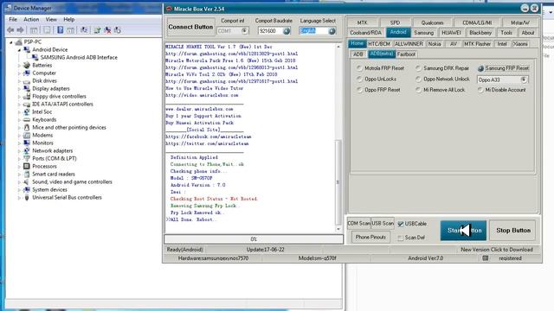
Task: Switch to the Fastboot tab
Action: point(406,54)
